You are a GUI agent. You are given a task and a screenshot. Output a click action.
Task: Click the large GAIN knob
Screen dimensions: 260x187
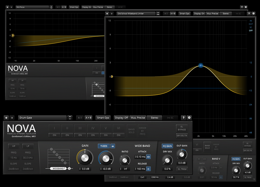tap(85, 159)
